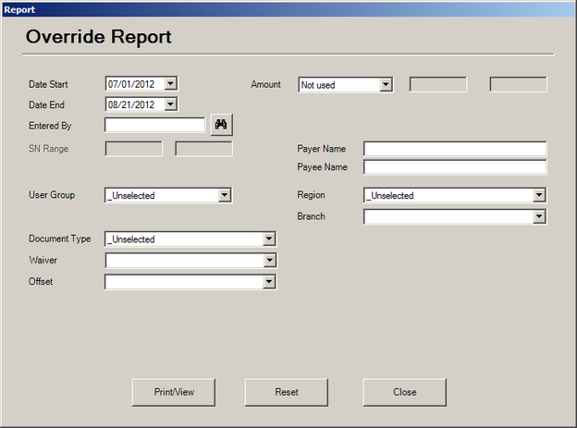Viewport: 577px width, 428px height.
Task: Click the Print/View button
Action: tap(174, 392)
